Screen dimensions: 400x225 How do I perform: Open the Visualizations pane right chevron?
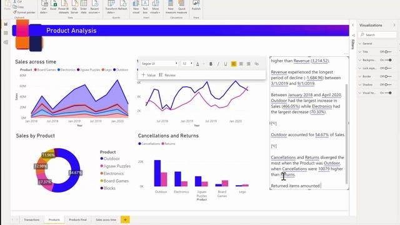tap(394, 25)
